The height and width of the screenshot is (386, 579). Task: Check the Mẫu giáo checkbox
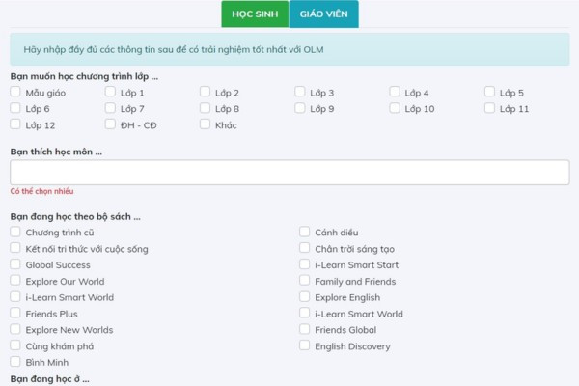click(x=15, y=92)
